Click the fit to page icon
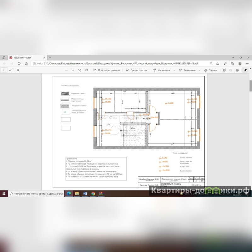 86,70
